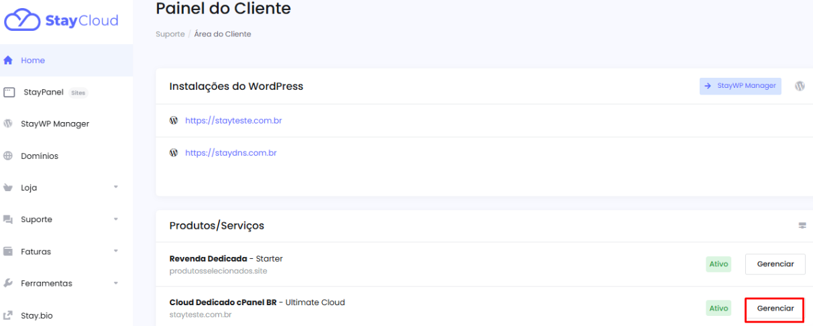Select the StayPanel window icon
The image size is (813, 326).
[9, 92]
